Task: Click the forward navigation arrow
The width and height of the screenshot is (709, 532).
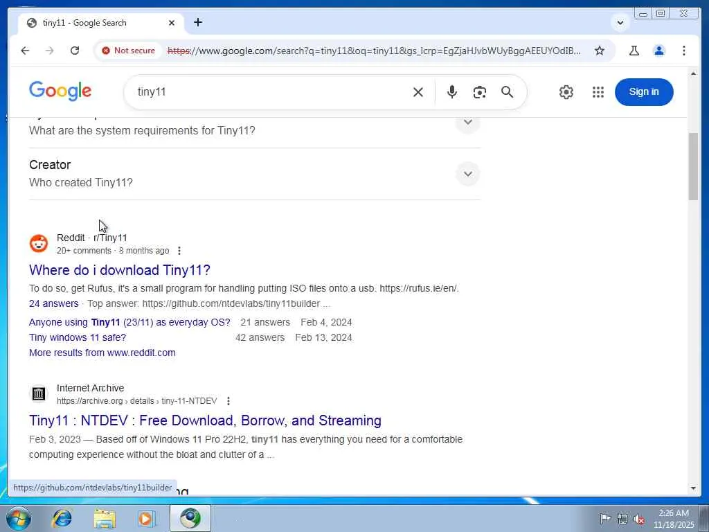Action: 50,51
